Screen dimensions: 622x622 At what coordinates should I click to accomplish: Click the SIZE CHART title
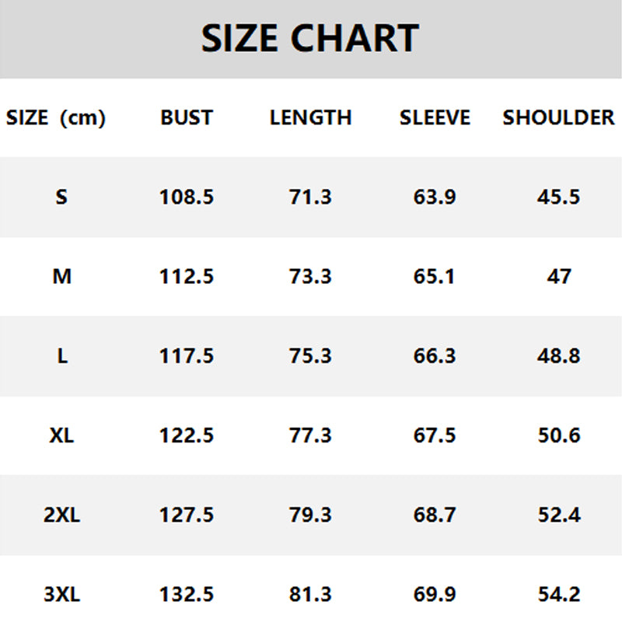310,38
